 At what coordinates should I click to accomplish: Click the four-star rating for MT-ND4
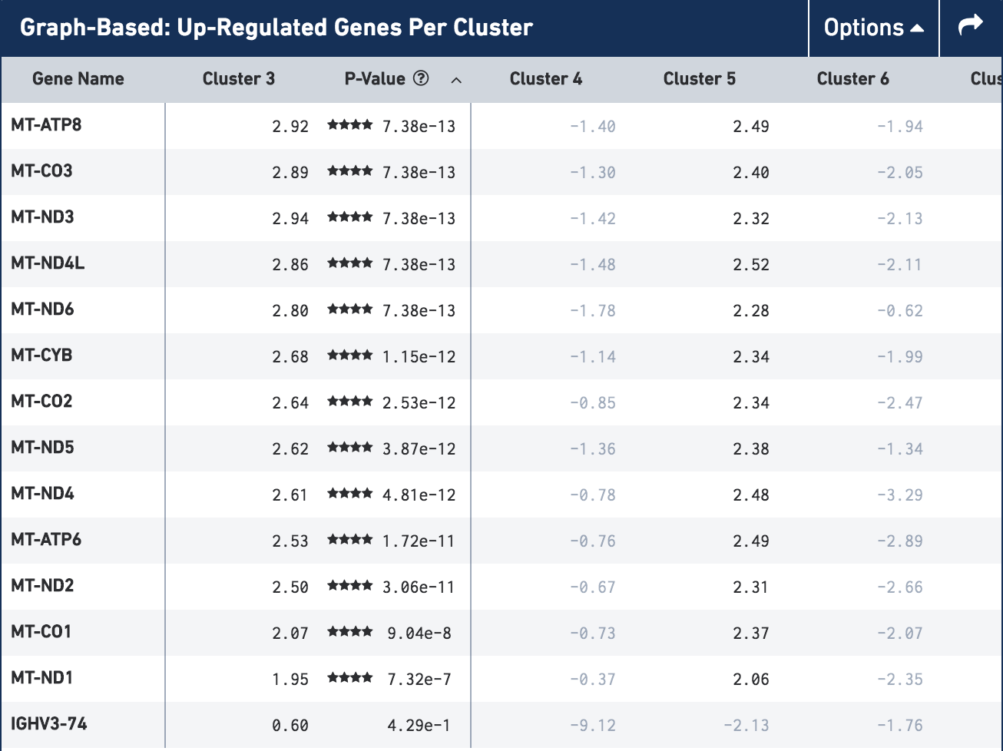[x=349, y=494]
